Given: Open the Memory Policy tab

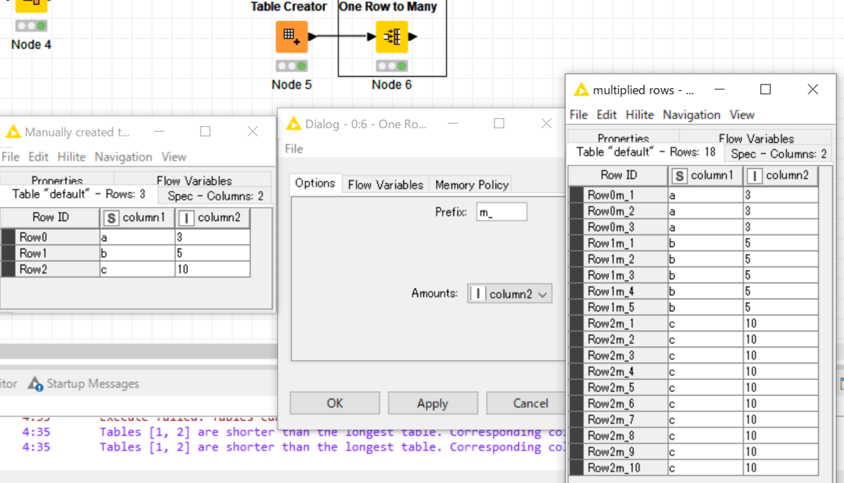Looking at the screenshot, I should 470,184.
